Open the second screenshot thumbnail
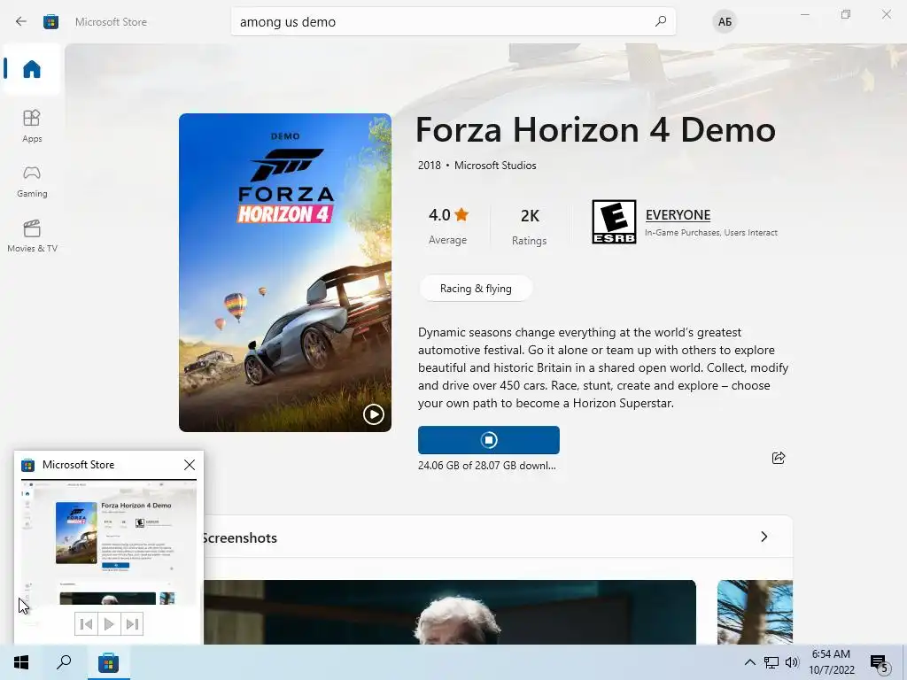 pyautogui.click(x=755, y=612)
